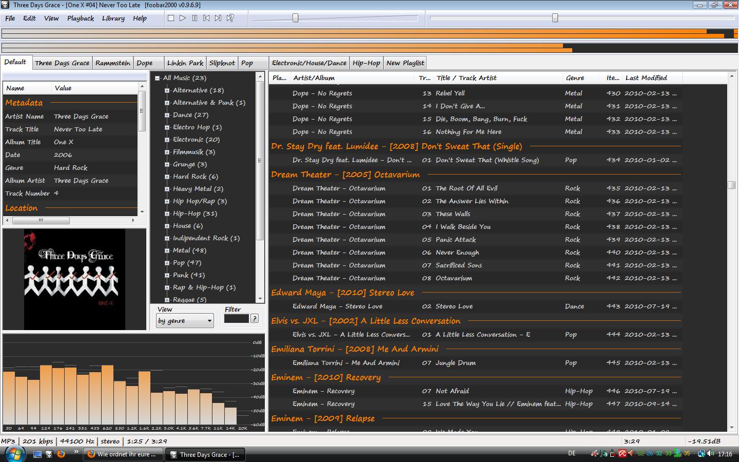The height and width of the screenshot is (462, 739).
Task: Click the Three Days Grace album art
Action: click(x=74, y=279)
